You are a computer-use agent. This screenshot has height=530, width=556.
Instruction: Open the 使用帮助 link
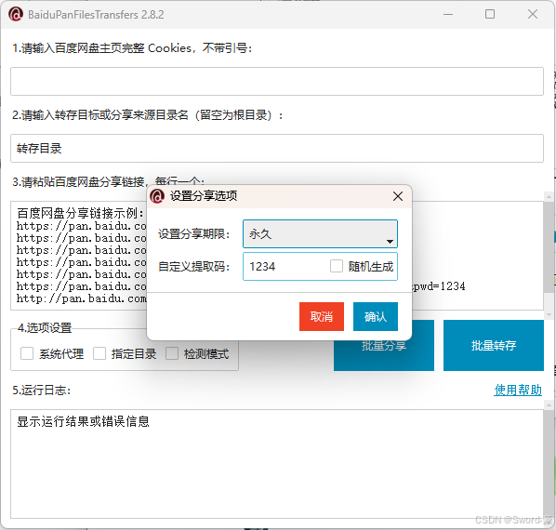click(x=518, y=390)
